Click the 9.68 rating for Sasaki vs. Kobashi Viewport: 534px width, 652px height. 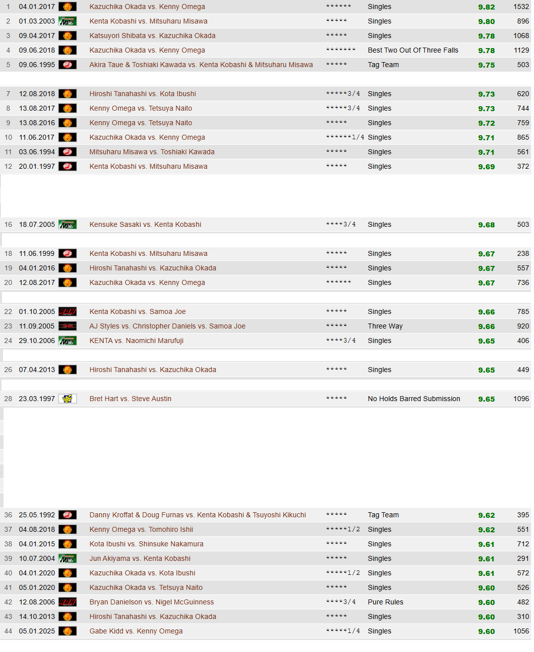(x=486, y=225)
